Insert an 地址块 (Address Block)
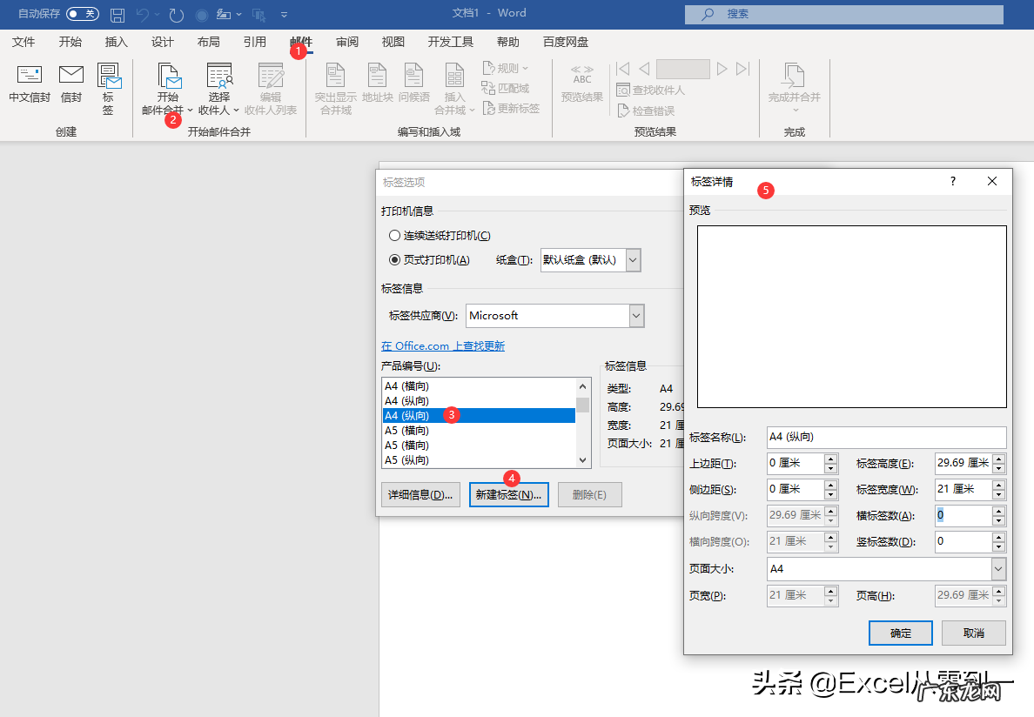This screenshot has height=717, width=1034. click(x=377, y=87)
